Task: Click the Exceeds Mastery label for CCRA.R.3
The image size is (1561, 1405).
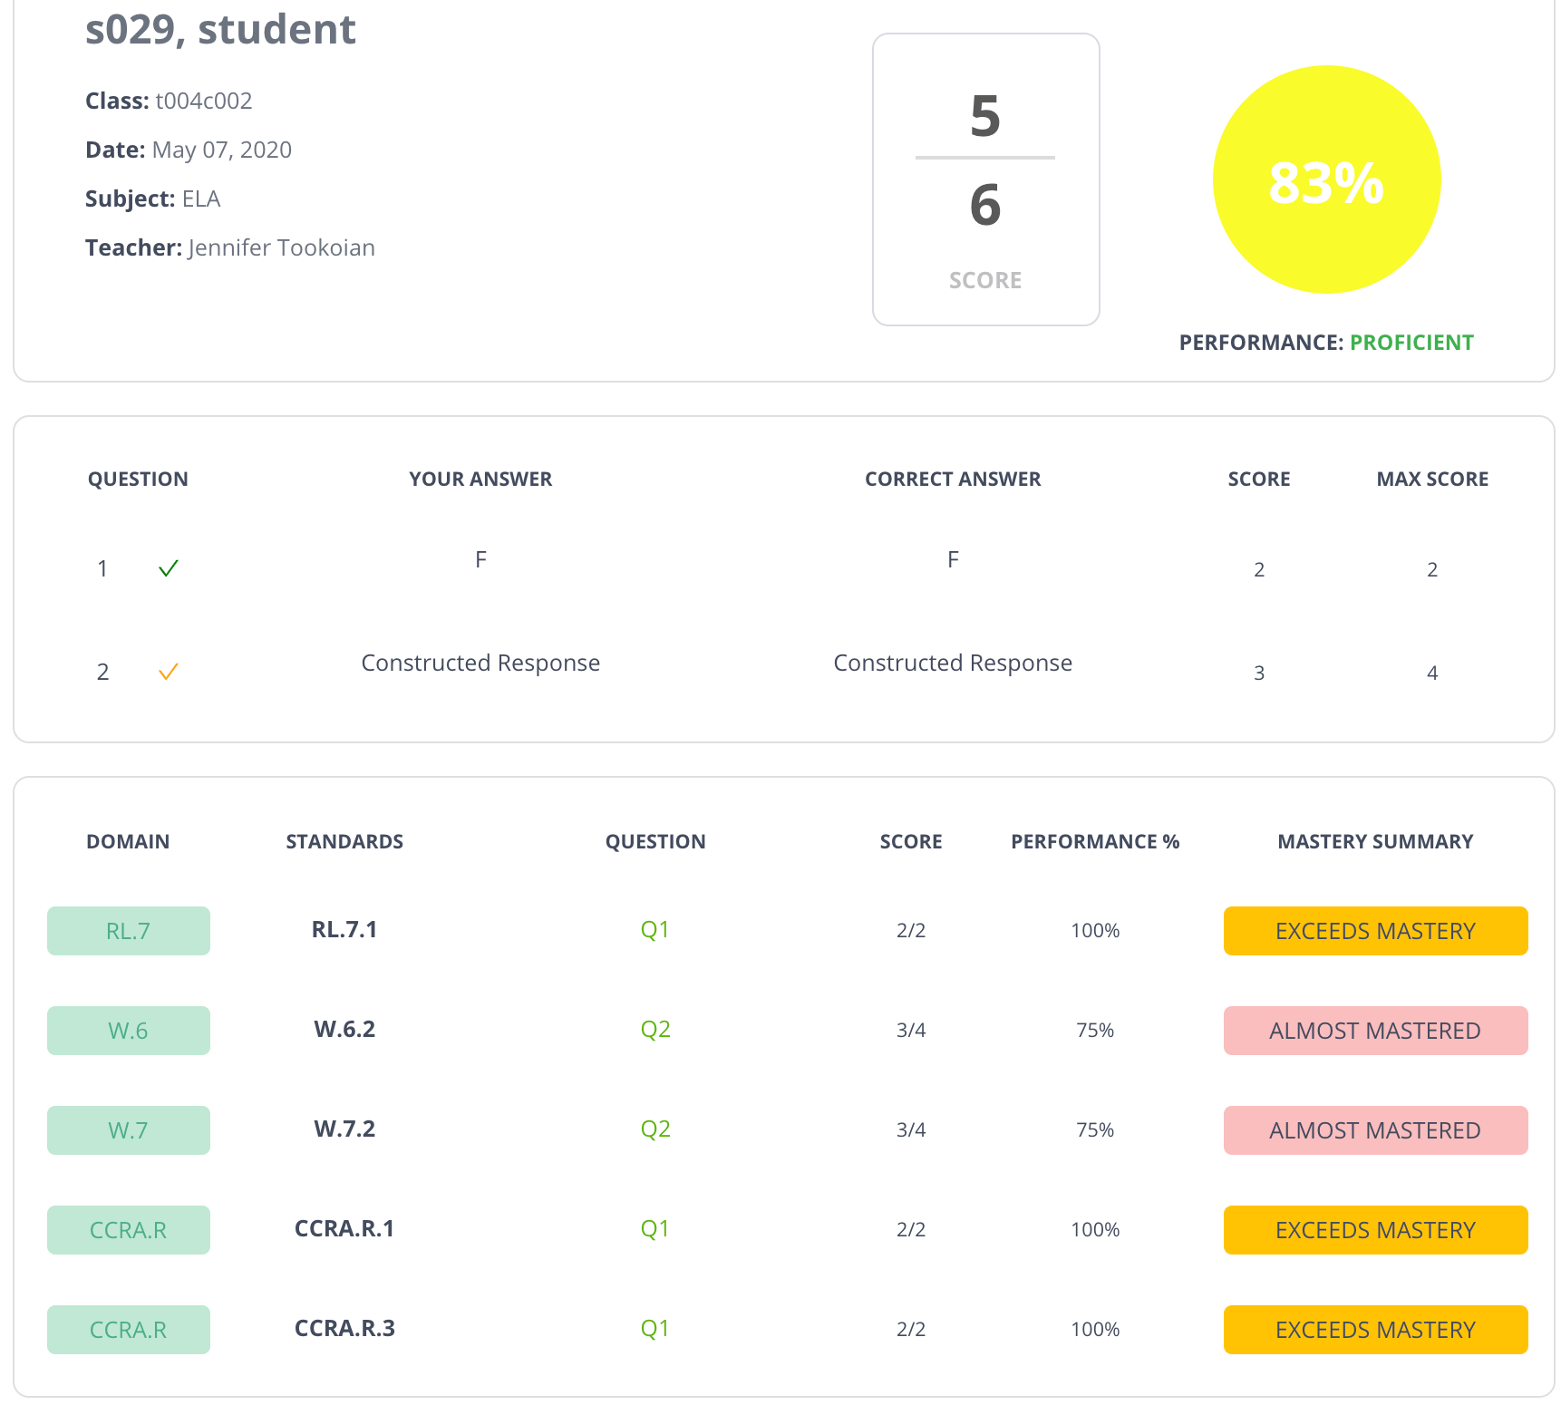Action: pyautogui.click(x=1376, y=1330)
